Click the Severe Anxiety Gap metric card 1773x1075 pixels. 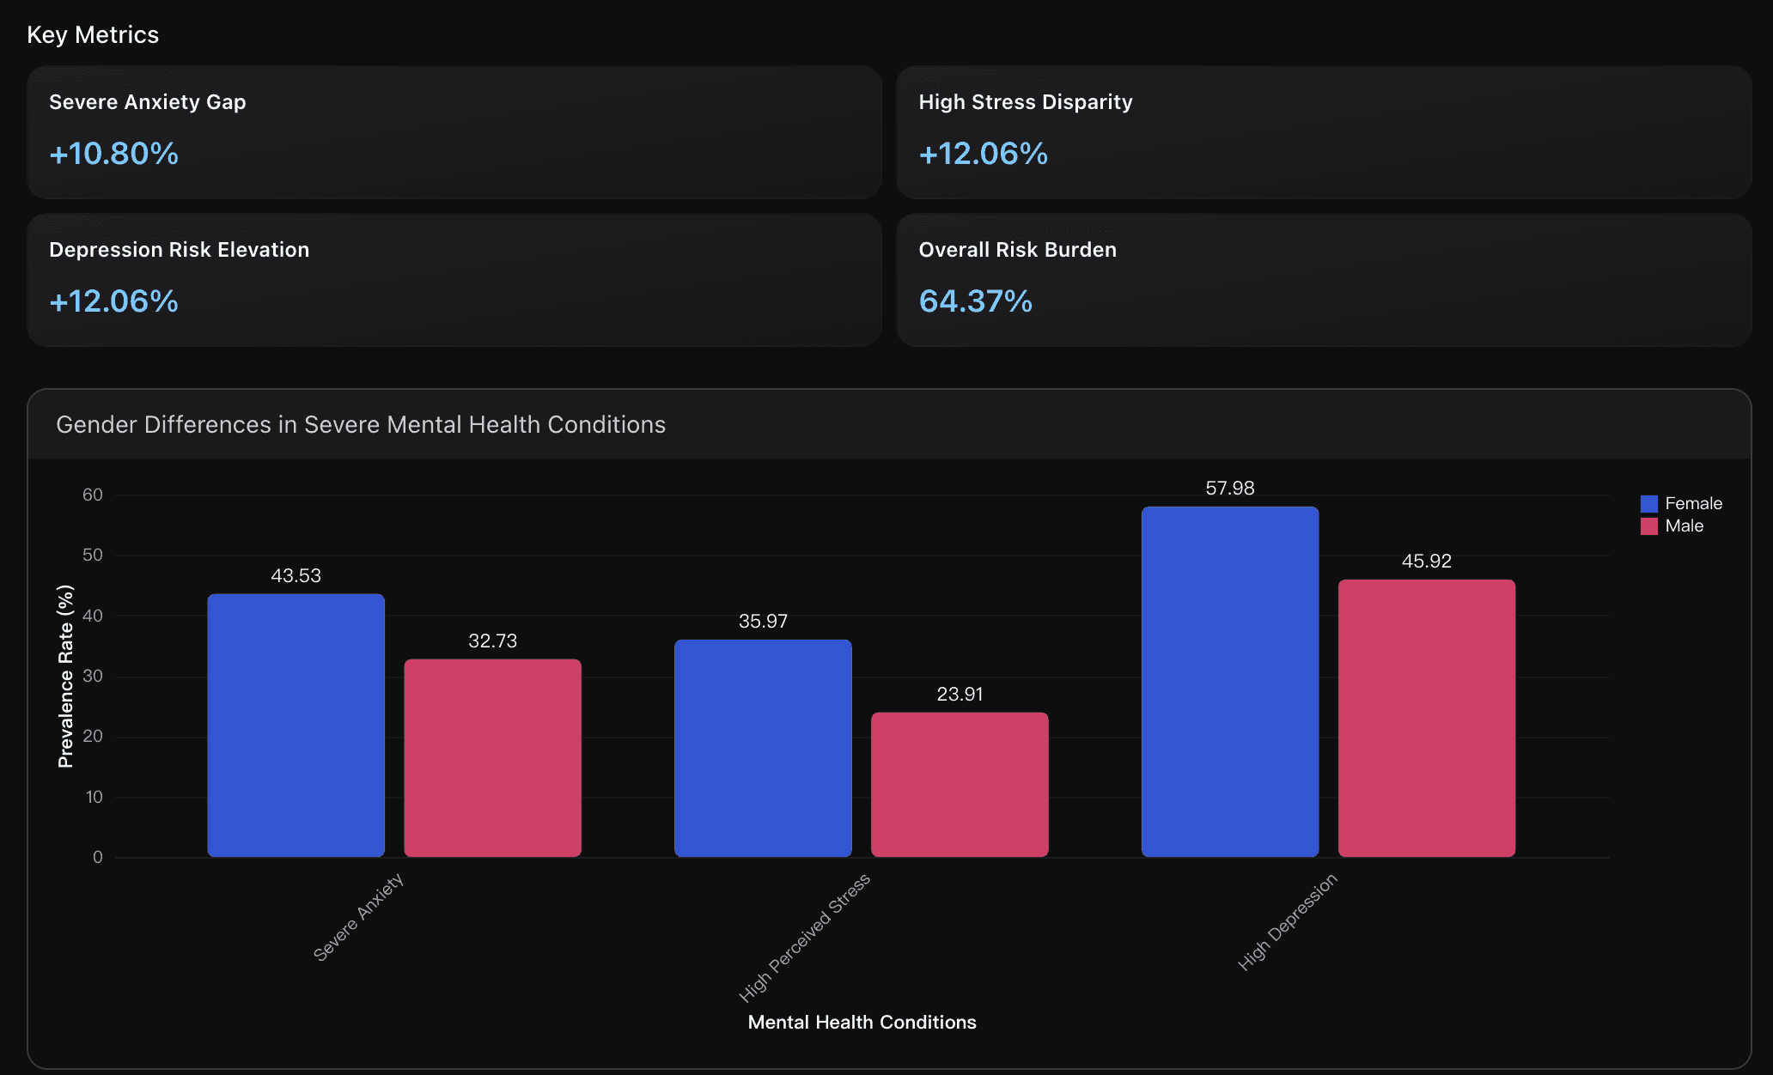[454, 132]
